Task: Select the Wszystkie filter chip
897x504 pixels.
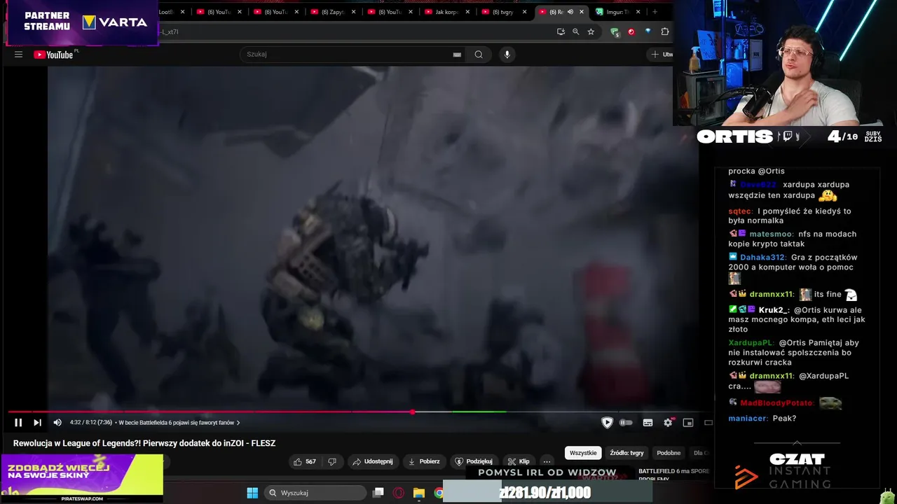Action: click(x=583, y=453)
